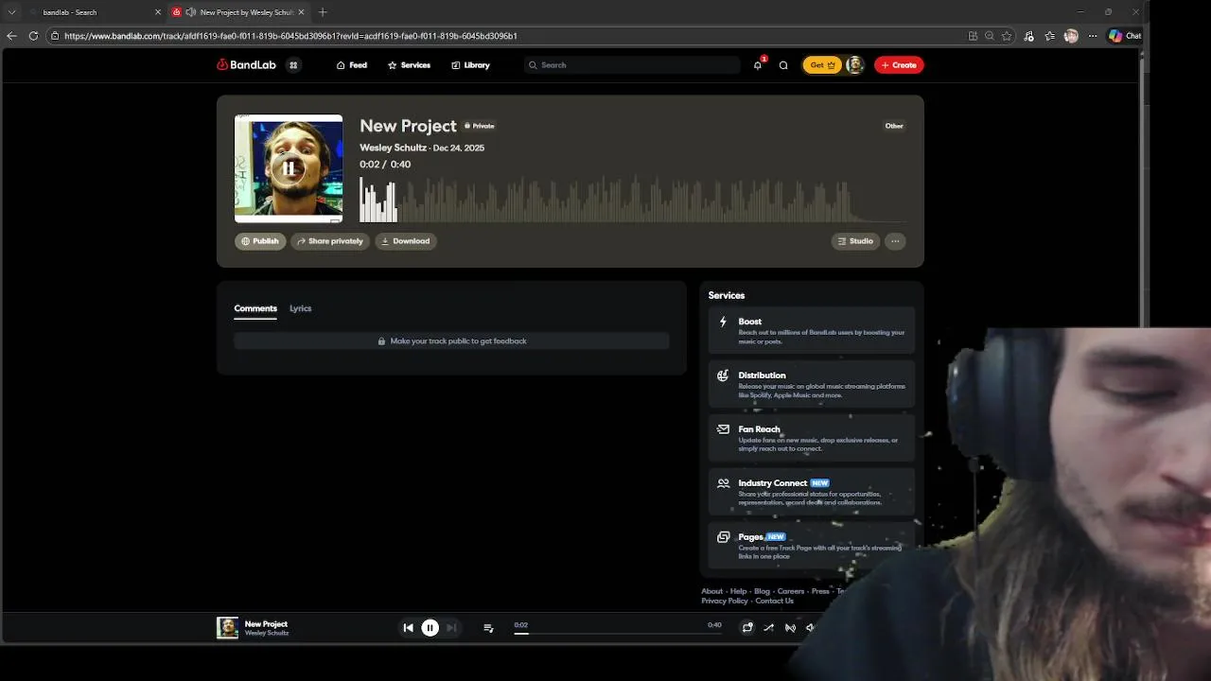The height and width of the screenshot is (681, 1211).
Task: Click the Other genre tag
Action: (x=894, y=126)
